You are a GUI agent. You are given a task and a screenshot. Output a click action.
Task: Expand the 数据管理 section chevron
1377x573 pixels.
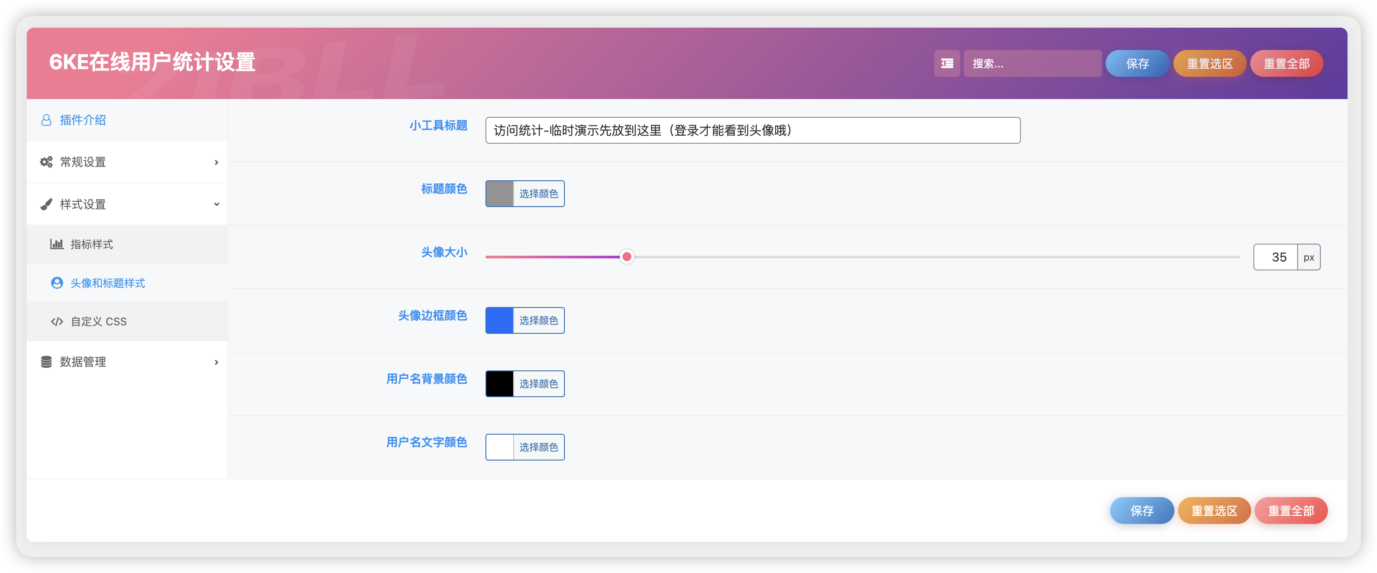tap(216, 362)
